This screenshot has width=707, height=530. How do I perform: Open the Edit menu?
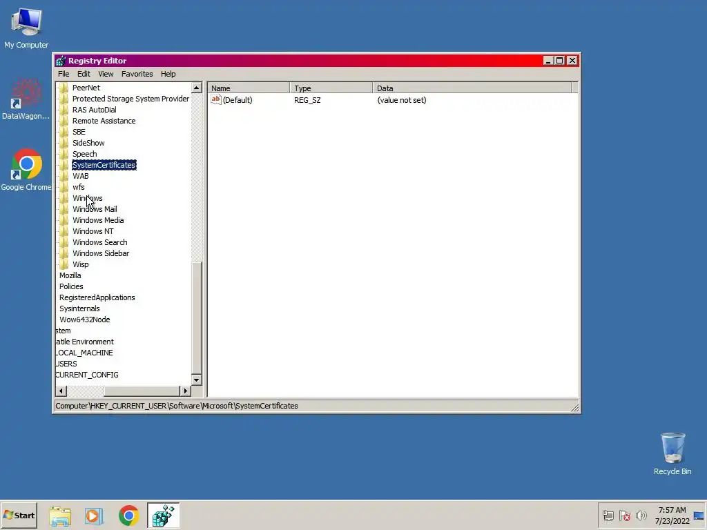coord(84,74)
